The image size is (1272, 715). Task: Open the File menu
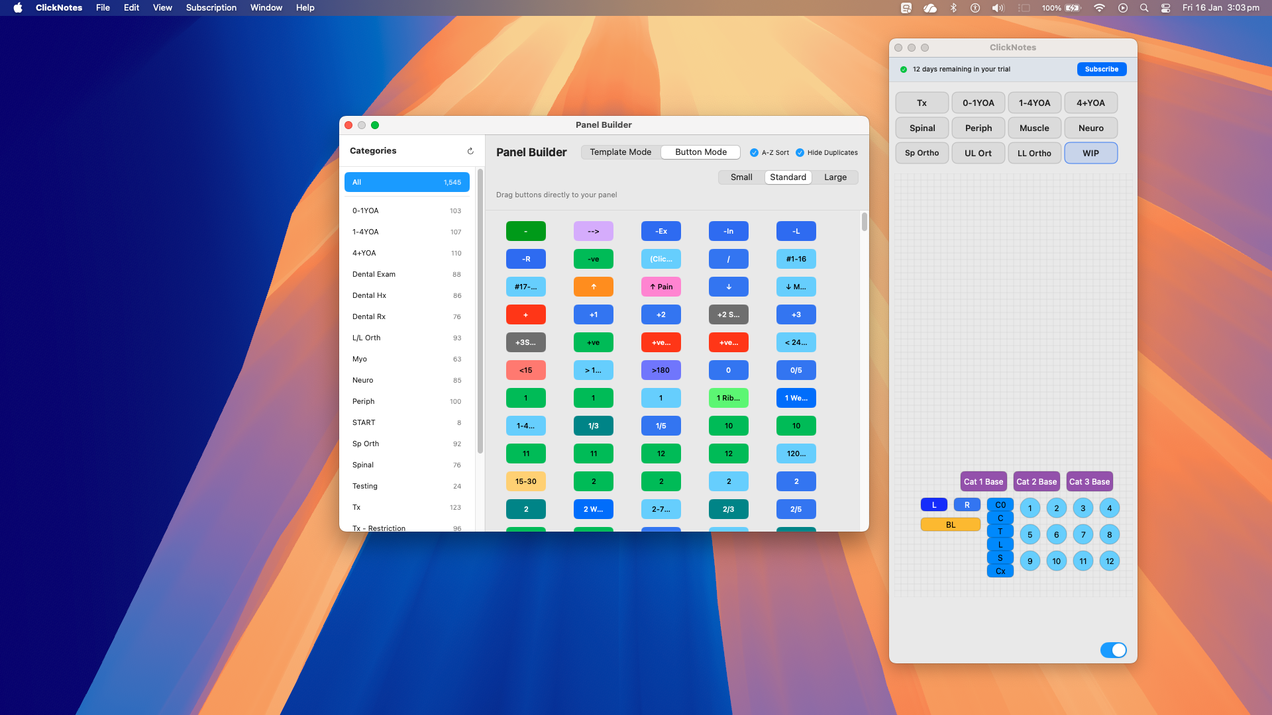pos(103,8)
